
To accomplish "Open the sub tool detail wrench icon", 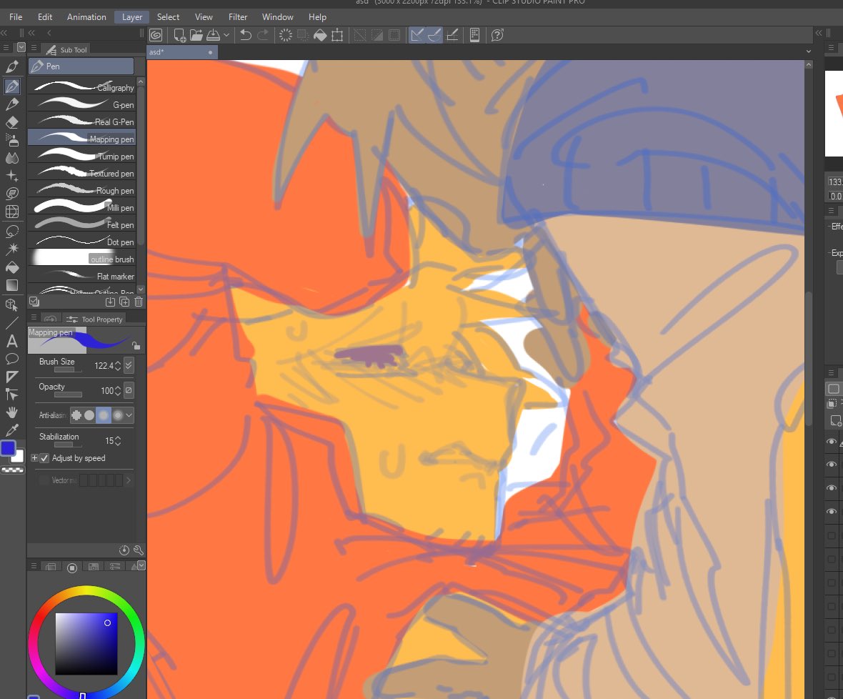I will point(138,550).
